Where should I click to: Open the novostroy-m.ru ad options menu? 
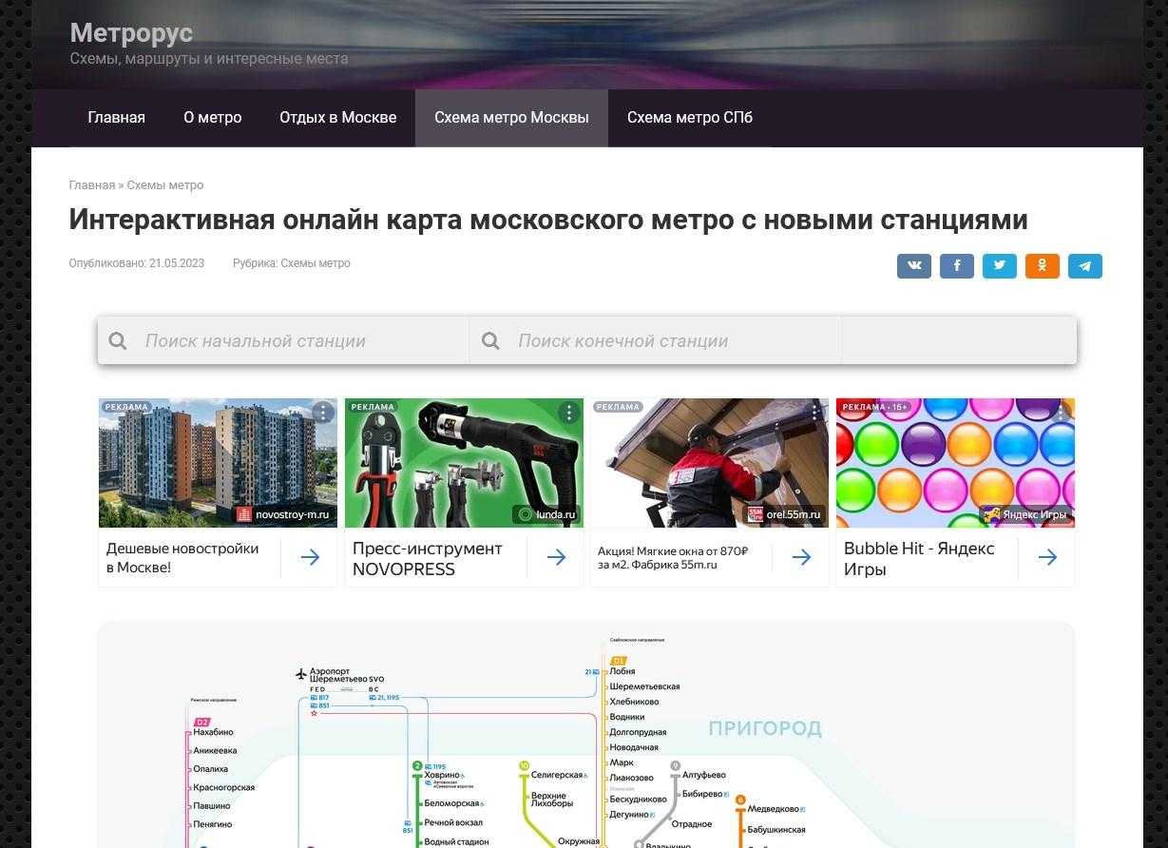pyautogui.click(x=323, y=413)
